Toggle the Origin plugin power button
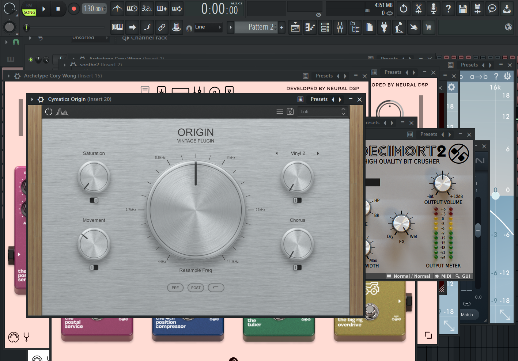The width and height of the screenshot is (518, 361). pos(49,111)
